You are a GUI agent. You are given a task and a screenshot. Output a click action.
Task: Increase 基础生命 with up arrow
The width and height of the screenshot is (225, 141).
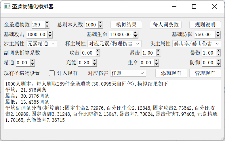click(x=135, y=33)
